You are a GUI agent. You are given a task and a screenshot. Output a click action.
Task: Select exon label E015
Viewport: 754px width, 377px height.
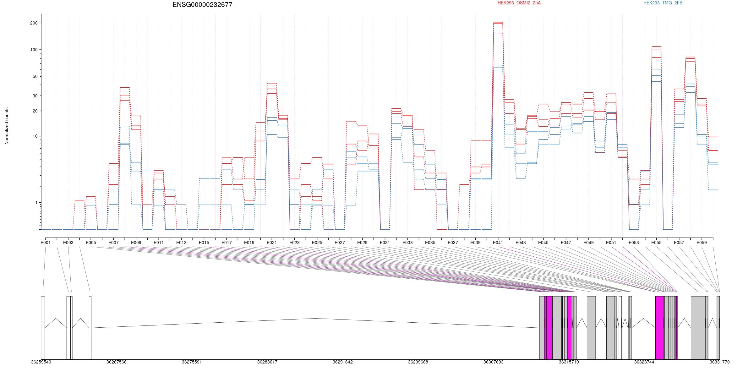[204, 243]
